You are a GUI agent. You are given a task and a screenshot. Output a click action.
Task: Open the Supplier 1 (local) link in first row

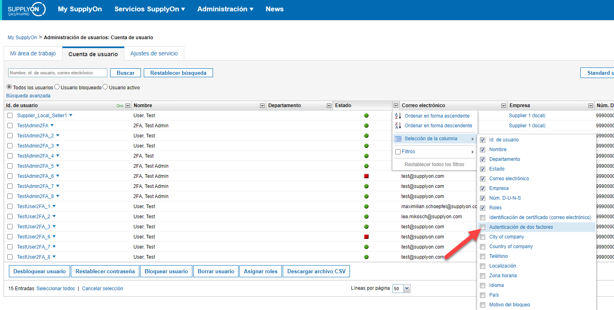527,116
